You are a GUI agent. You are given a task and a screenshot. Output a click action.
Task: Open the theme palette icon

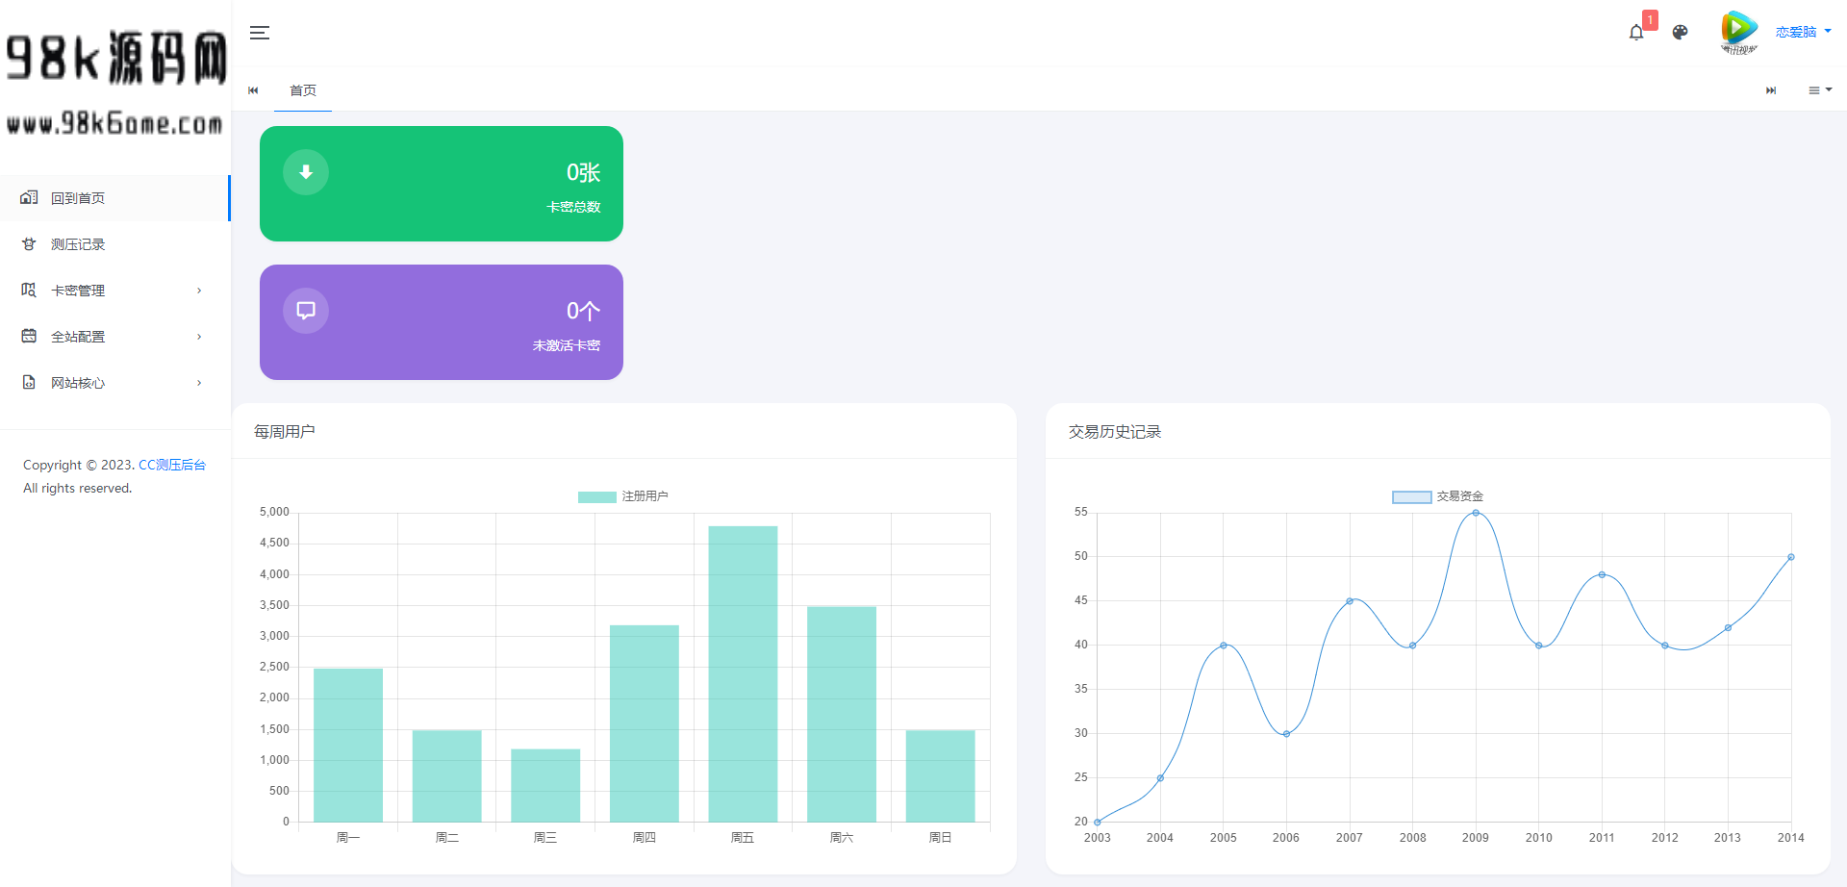tap(1680, 33)
